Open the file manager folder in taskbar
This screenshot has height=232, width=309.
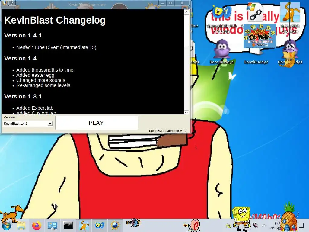(21, 225)
